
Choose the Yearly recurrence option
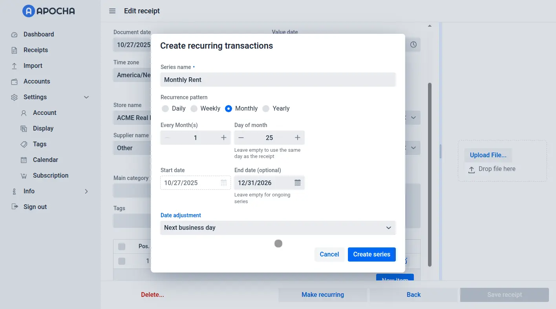[266, 109]
